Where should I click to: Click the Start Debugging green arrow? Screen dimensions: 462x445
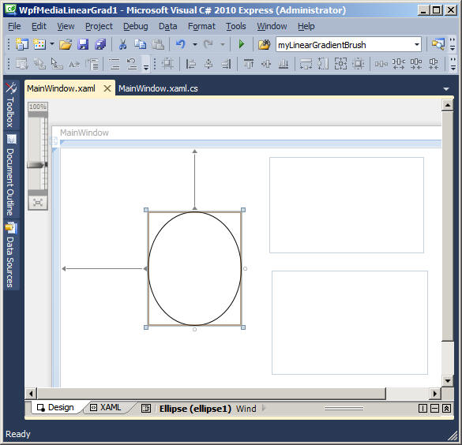point(242,44)
